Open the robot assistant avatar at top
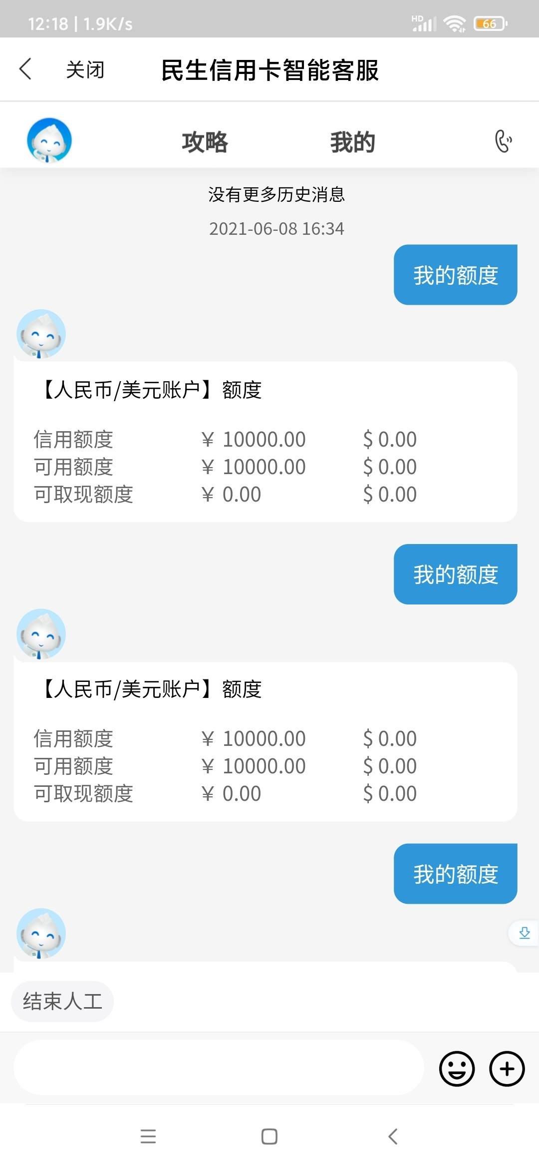539x1169 pixels. coord(49,140)
